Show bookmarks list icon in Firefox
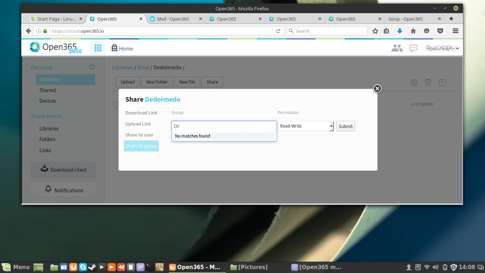The height and width of the screenshot is (273, 485). (x=386, y=31)
